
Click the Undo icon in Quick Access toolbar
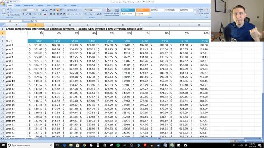[11, 2]
